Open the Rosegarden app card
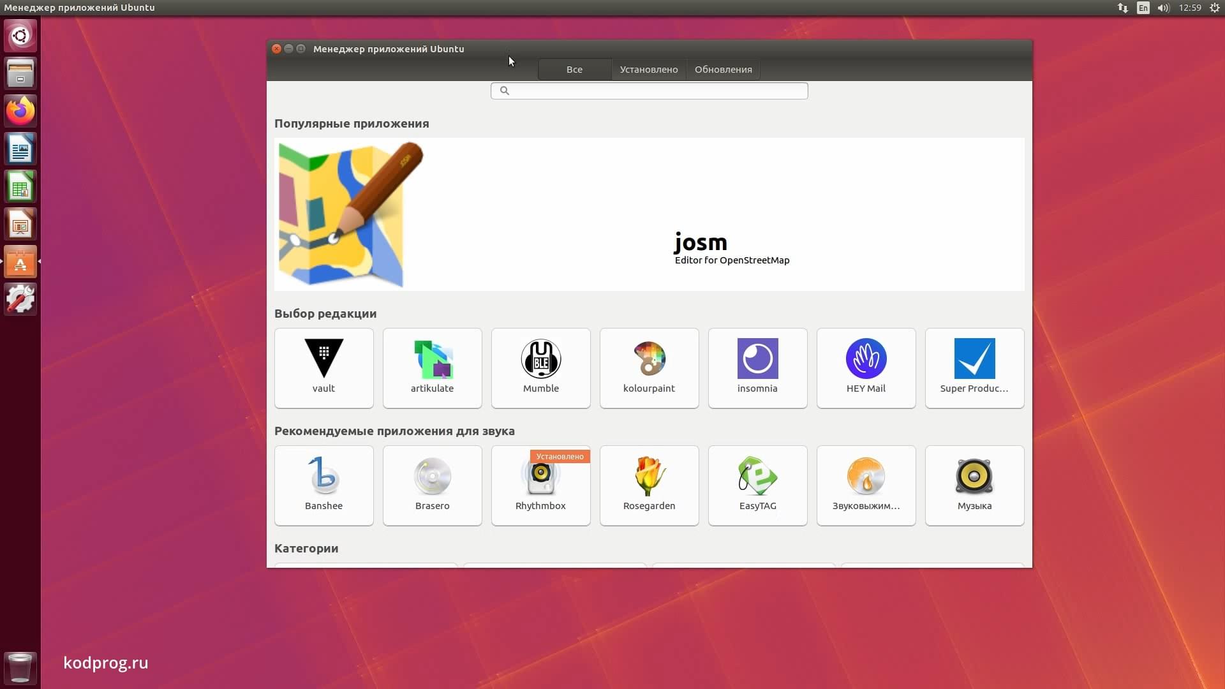This screenshot has height=689, width=1225. coord(649,485)
